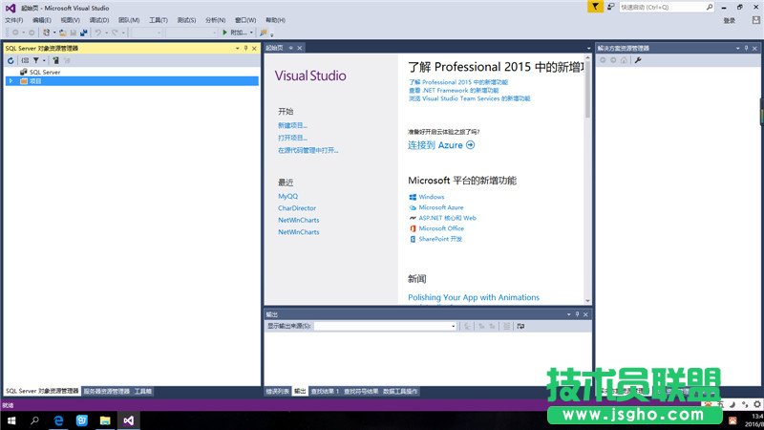Click the new project toolbar icon
The image size is (764, 430).
(46, 32)
